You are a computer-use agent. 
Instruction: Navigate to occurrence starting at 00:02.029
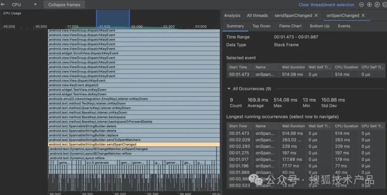(306, 140)
